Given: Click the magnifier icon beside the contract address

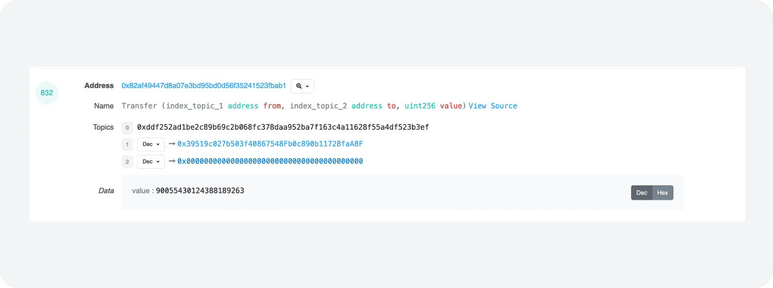Looking at the screenshot, I should click(x=299, y=86).
